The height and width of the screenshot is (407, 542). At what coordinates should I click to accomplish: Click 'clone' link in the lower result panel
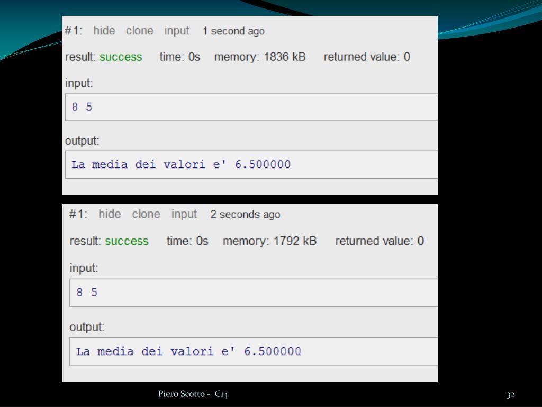(x=146, y=214)
